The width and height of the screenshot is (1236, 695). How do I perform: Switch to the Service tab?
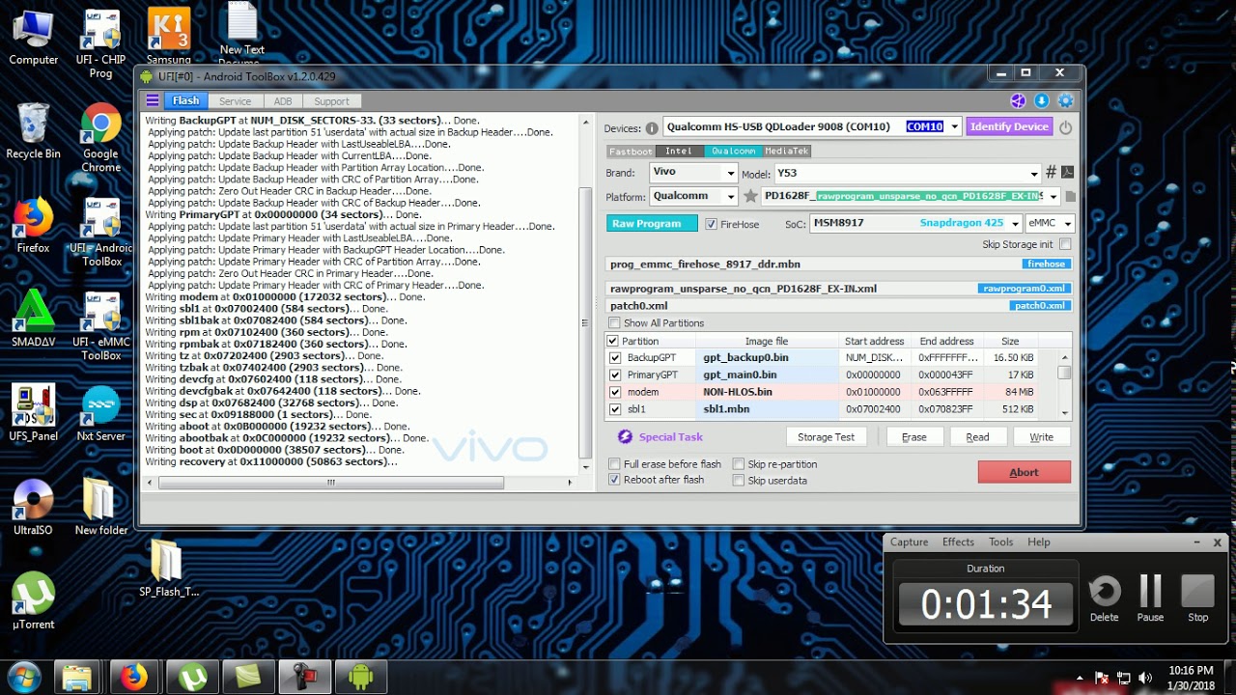click(235, 100)
